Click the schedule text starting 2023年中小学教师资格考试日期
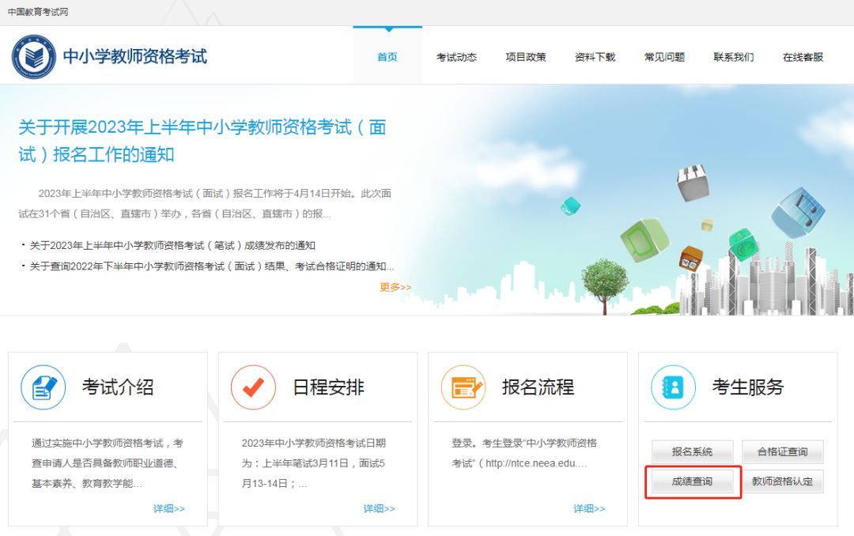 [314, 463]
